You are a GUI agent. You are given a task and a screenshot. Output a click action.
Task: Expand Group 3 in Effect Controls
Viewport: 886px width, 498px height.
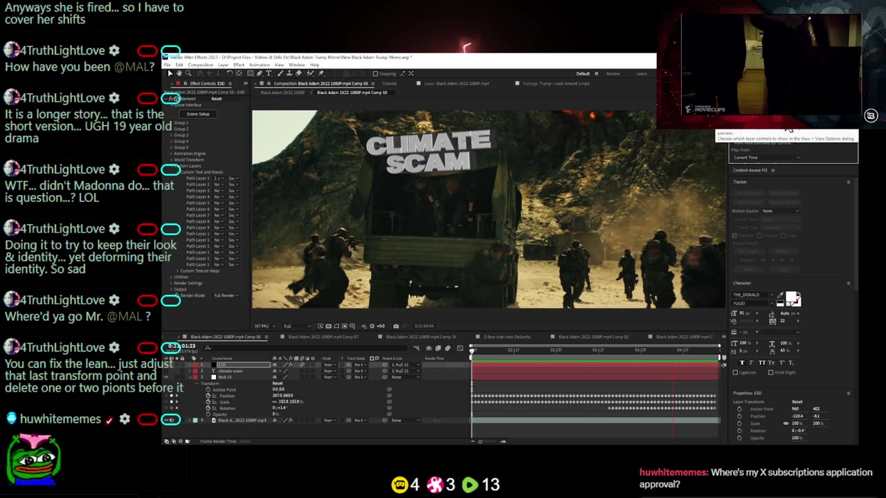172,135
